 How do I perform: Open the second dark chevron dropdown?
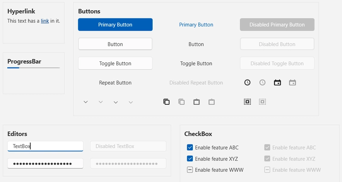115,102
